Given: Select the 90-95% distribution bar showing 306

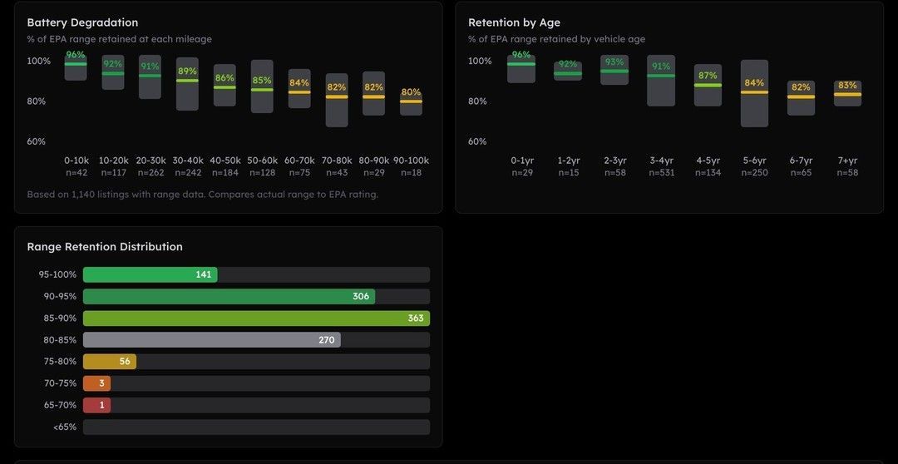Looking at the screenshot, I should coord(229,296).
